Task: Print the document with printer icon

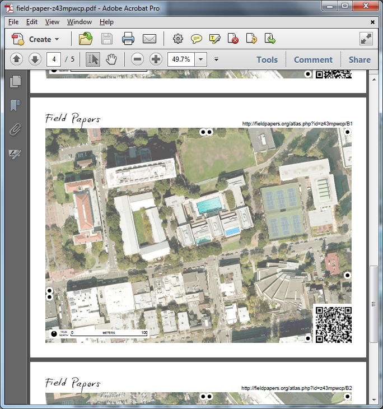Action: pos(128,39)
